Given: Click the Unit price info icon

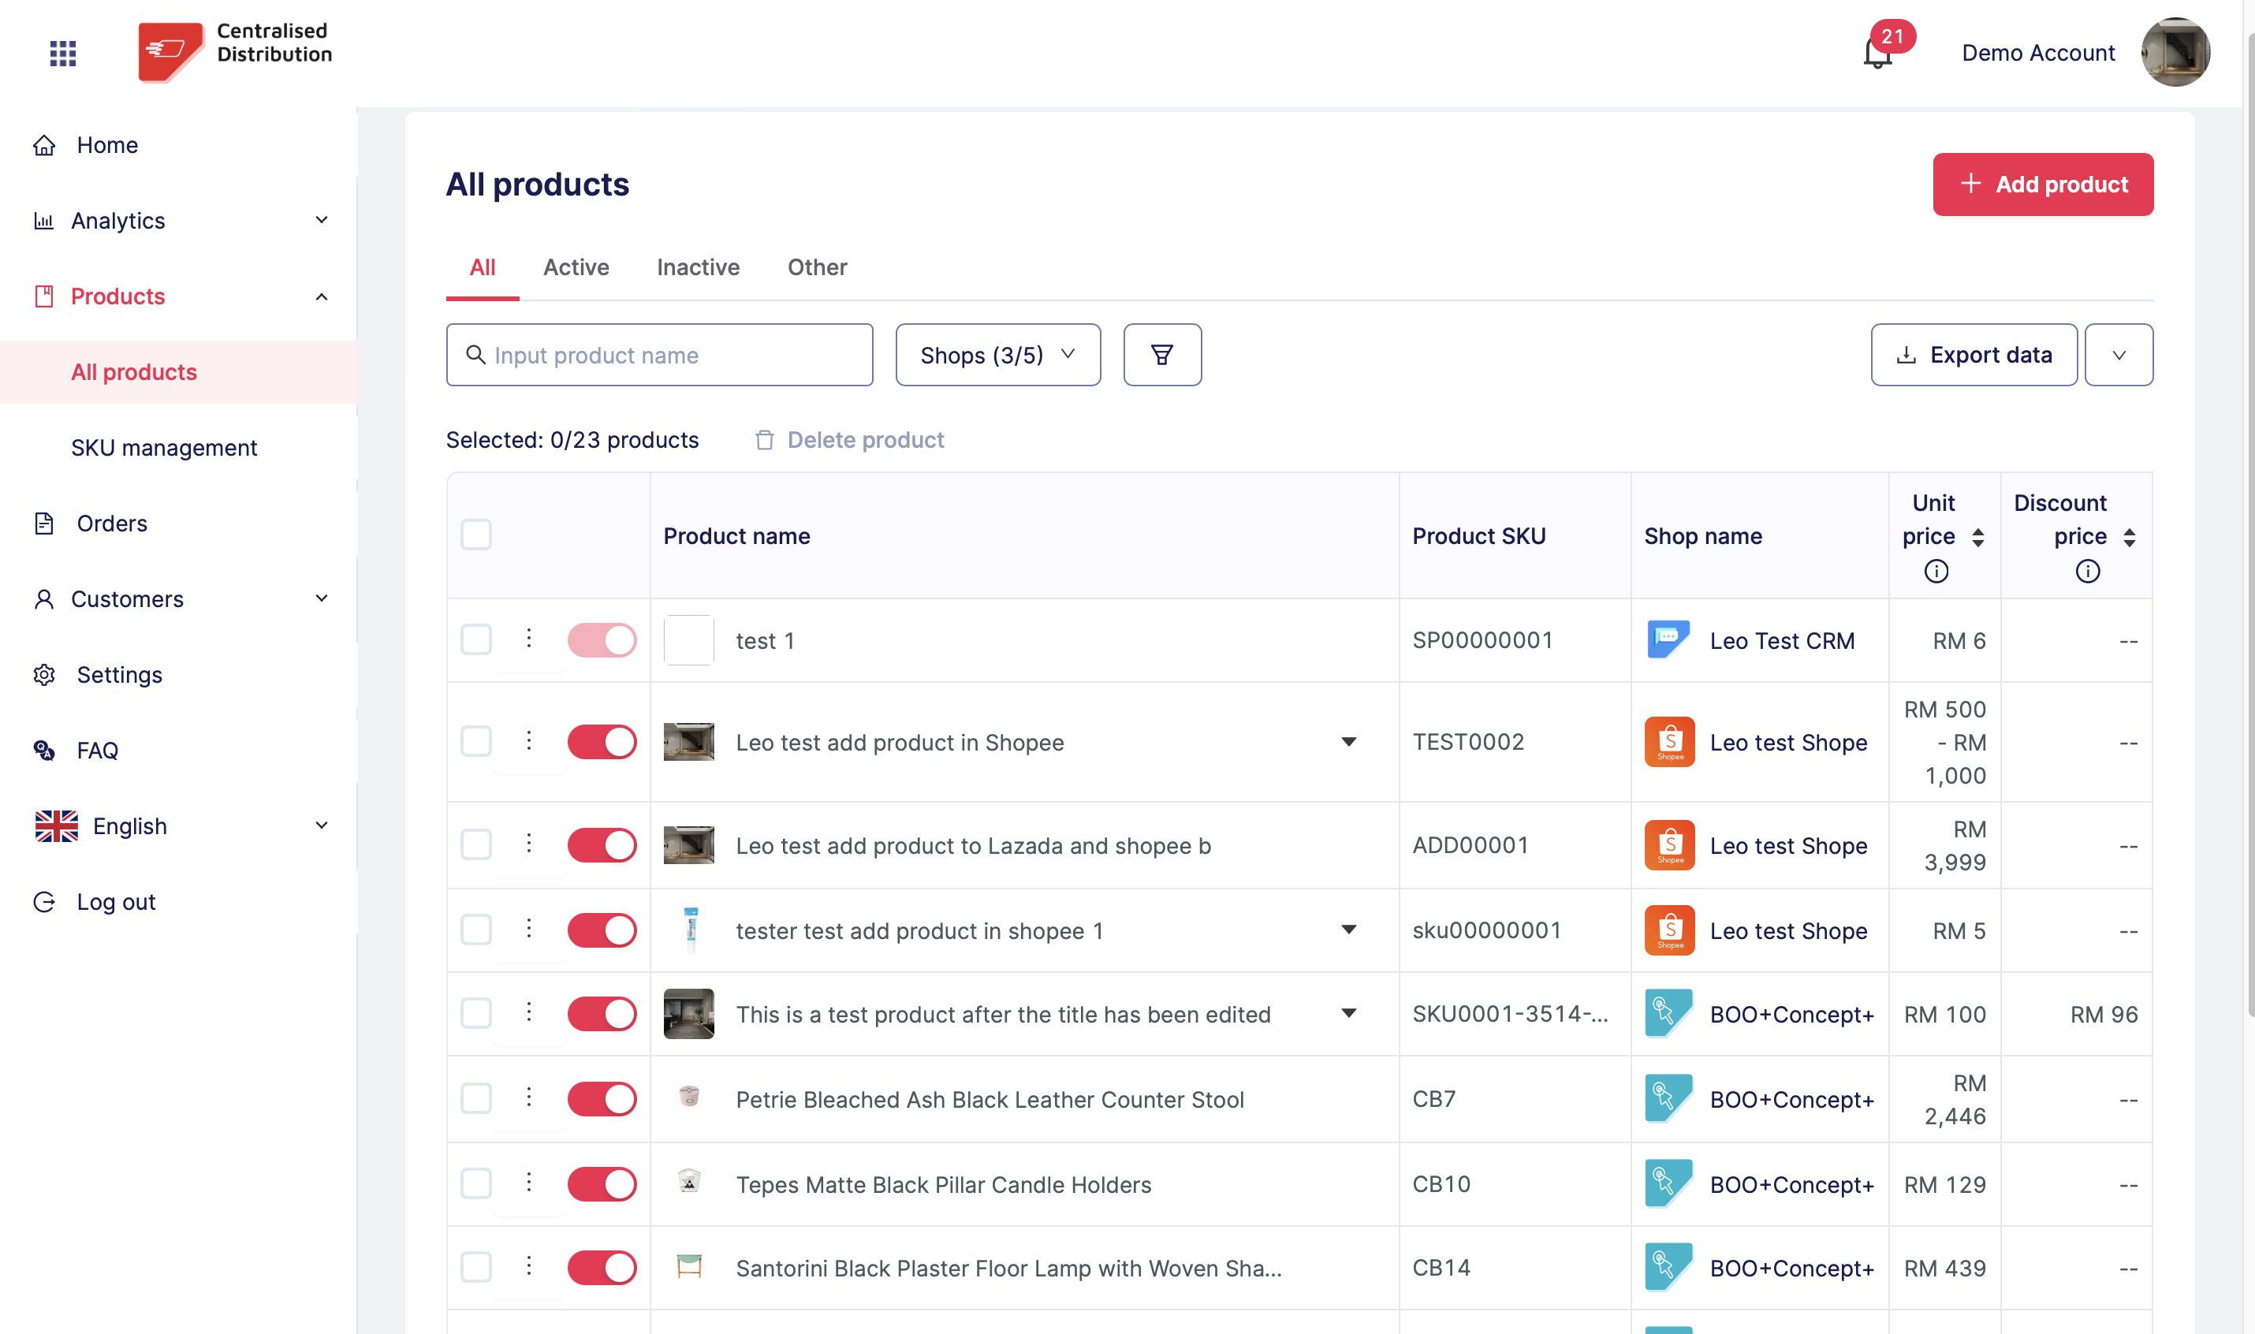Looking at the screenshot, I should pyautogui.click(x=1936, y=571).
